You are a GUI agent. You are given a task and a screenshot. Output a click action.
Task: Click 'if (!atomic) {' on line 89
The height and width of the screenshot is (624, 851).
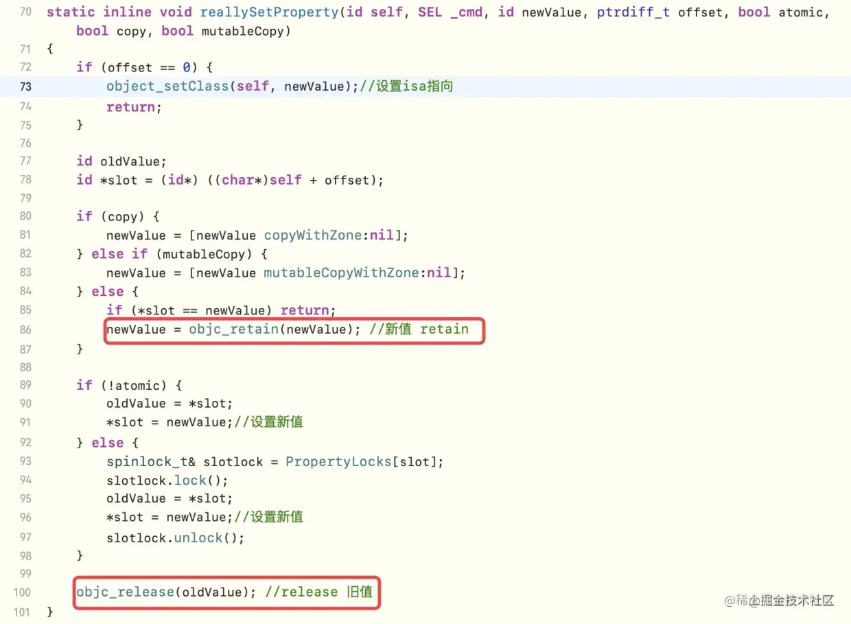point(129,385)
